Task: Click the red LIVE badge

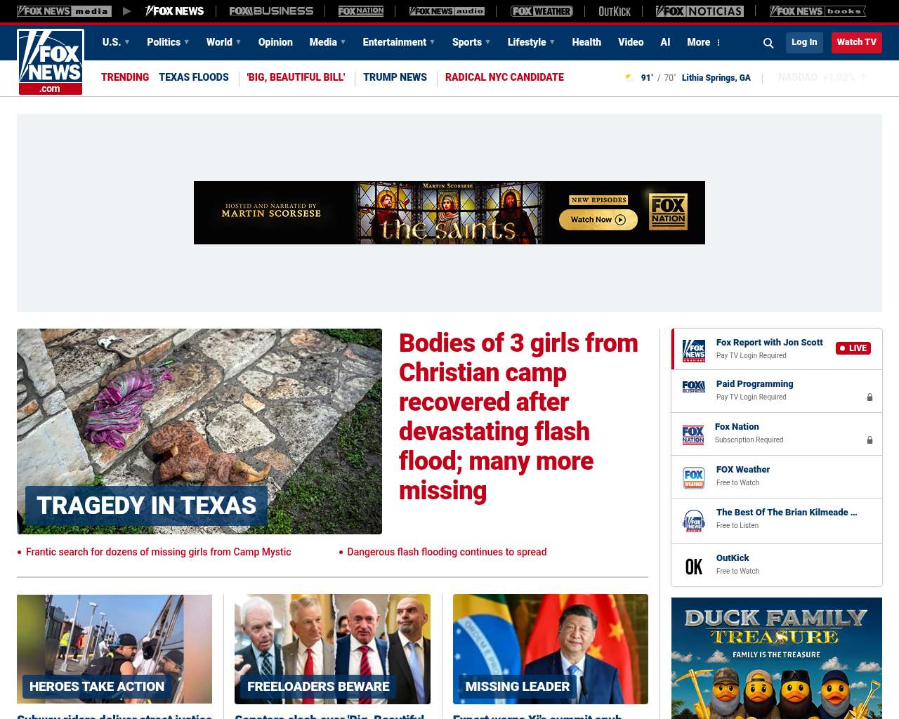Action: pos(853,348)
